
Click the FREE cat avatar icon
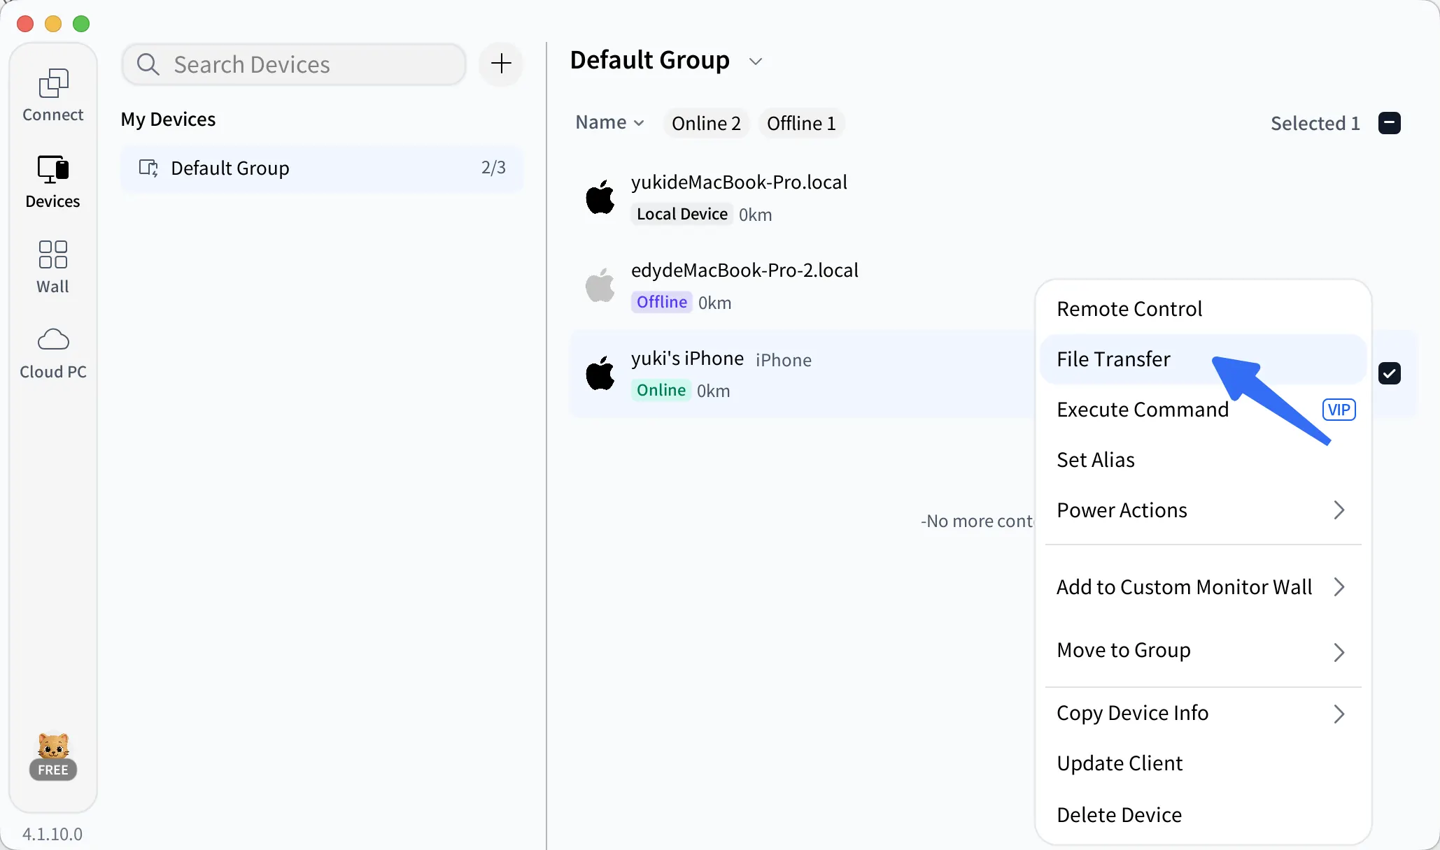click(53, 756)
